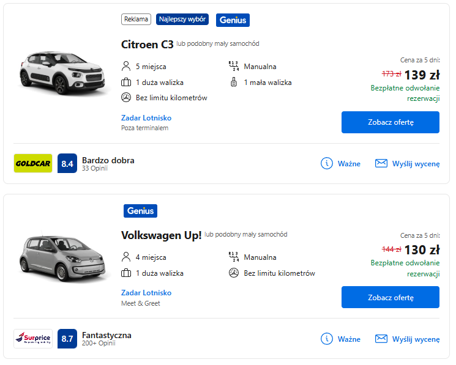Open the Citroen C3 title
The height and width of the screenshot is (365, 456).
(148, 45)
